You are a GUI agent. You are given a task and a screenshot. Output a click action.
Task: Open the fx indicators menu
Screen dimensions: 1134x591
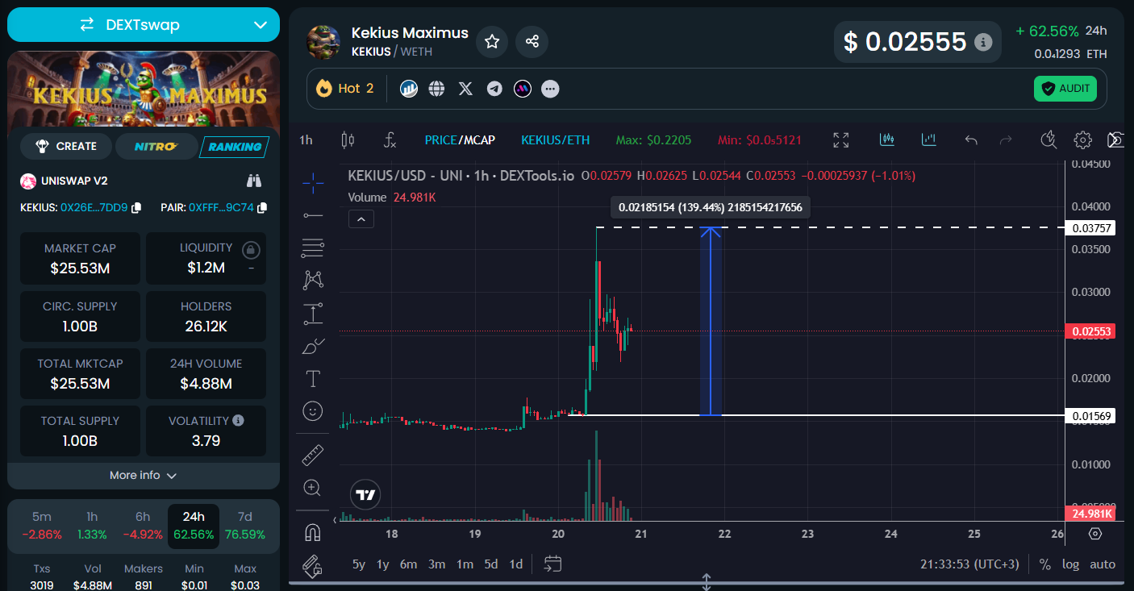click(390, 140)
